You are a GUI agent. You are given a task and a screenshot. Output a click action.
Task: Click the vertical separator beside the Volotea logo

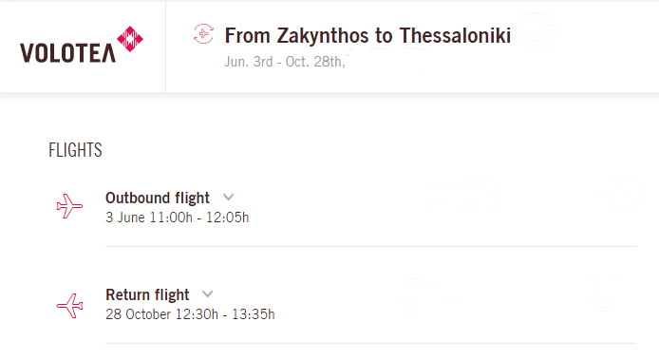tap(165, 47)
